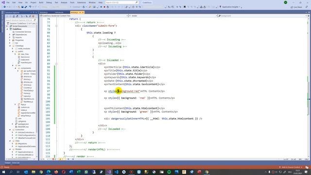Click the Navigate Backward toolbar icon
Screen dimensions: 311x175
pyautogui.click(x=4, y=7)
